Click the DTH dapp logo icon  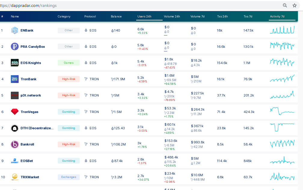[x=15, y=128]
